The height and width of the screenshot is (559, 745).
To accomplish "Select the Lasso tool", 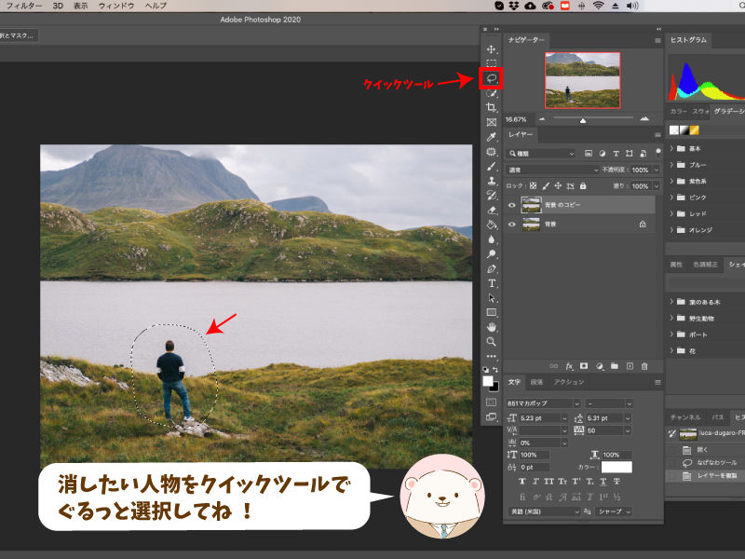I will click(x=492, y=78).
